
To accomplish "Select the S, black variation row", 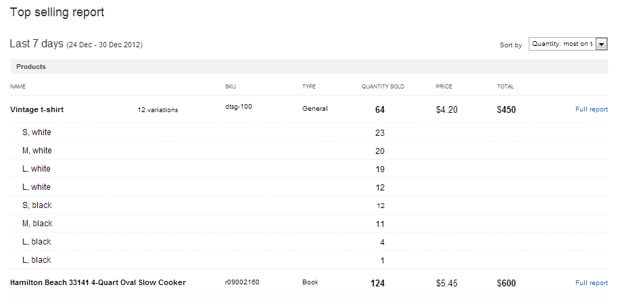I will pos(37,205).
